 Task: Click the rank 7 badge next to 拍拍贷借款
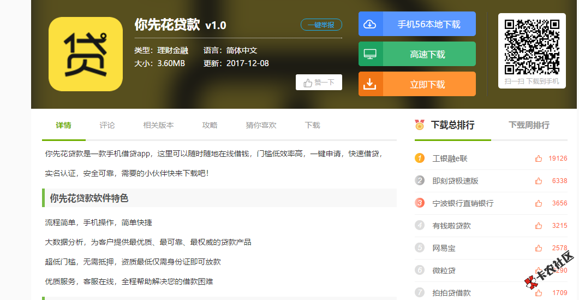click(420, 292)
